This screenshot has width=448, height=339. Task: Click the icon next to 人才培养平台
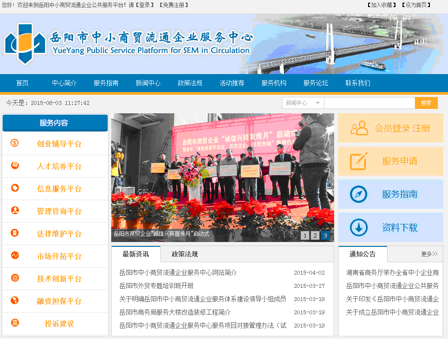tap(15, 165)
